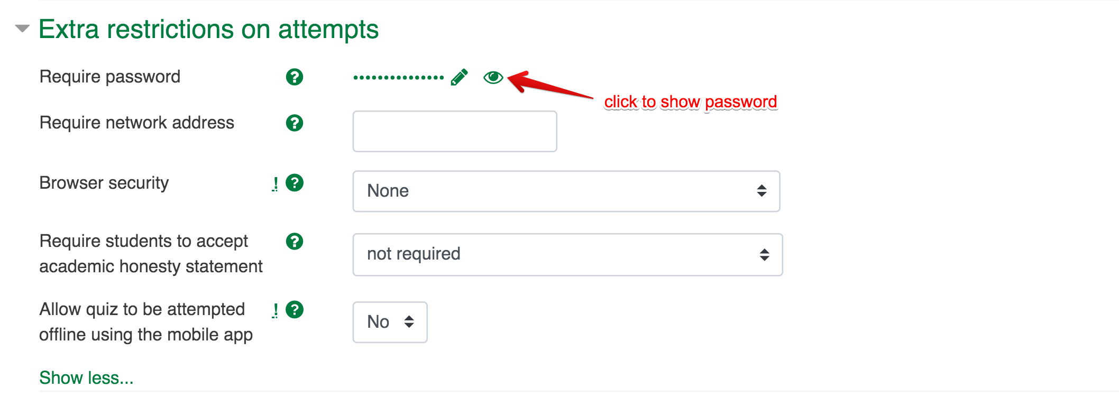The width and height of the screenshot is (1119, 406).
Task: Click the Browser security label
Action: point(104,183)
